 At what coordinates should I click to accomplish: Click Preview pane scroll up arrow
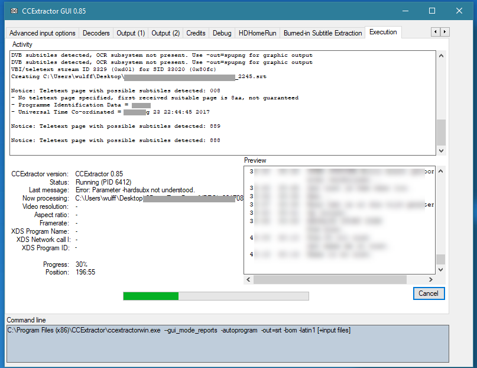click(440, 171)
